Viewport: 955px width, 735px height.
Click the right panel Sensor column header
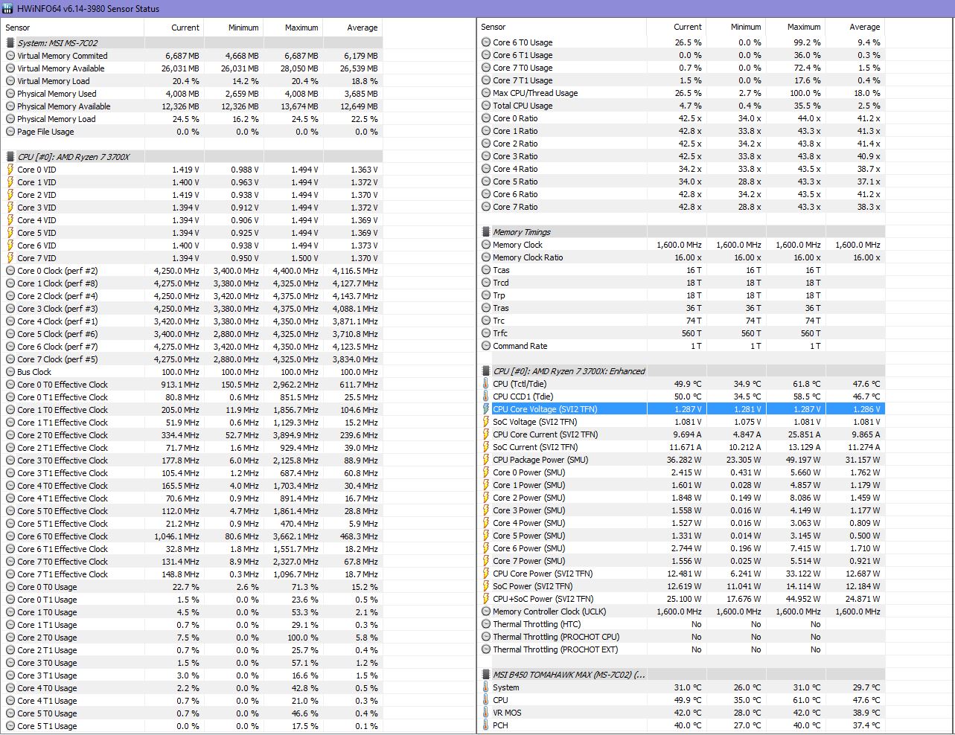[x=561, y=27]
